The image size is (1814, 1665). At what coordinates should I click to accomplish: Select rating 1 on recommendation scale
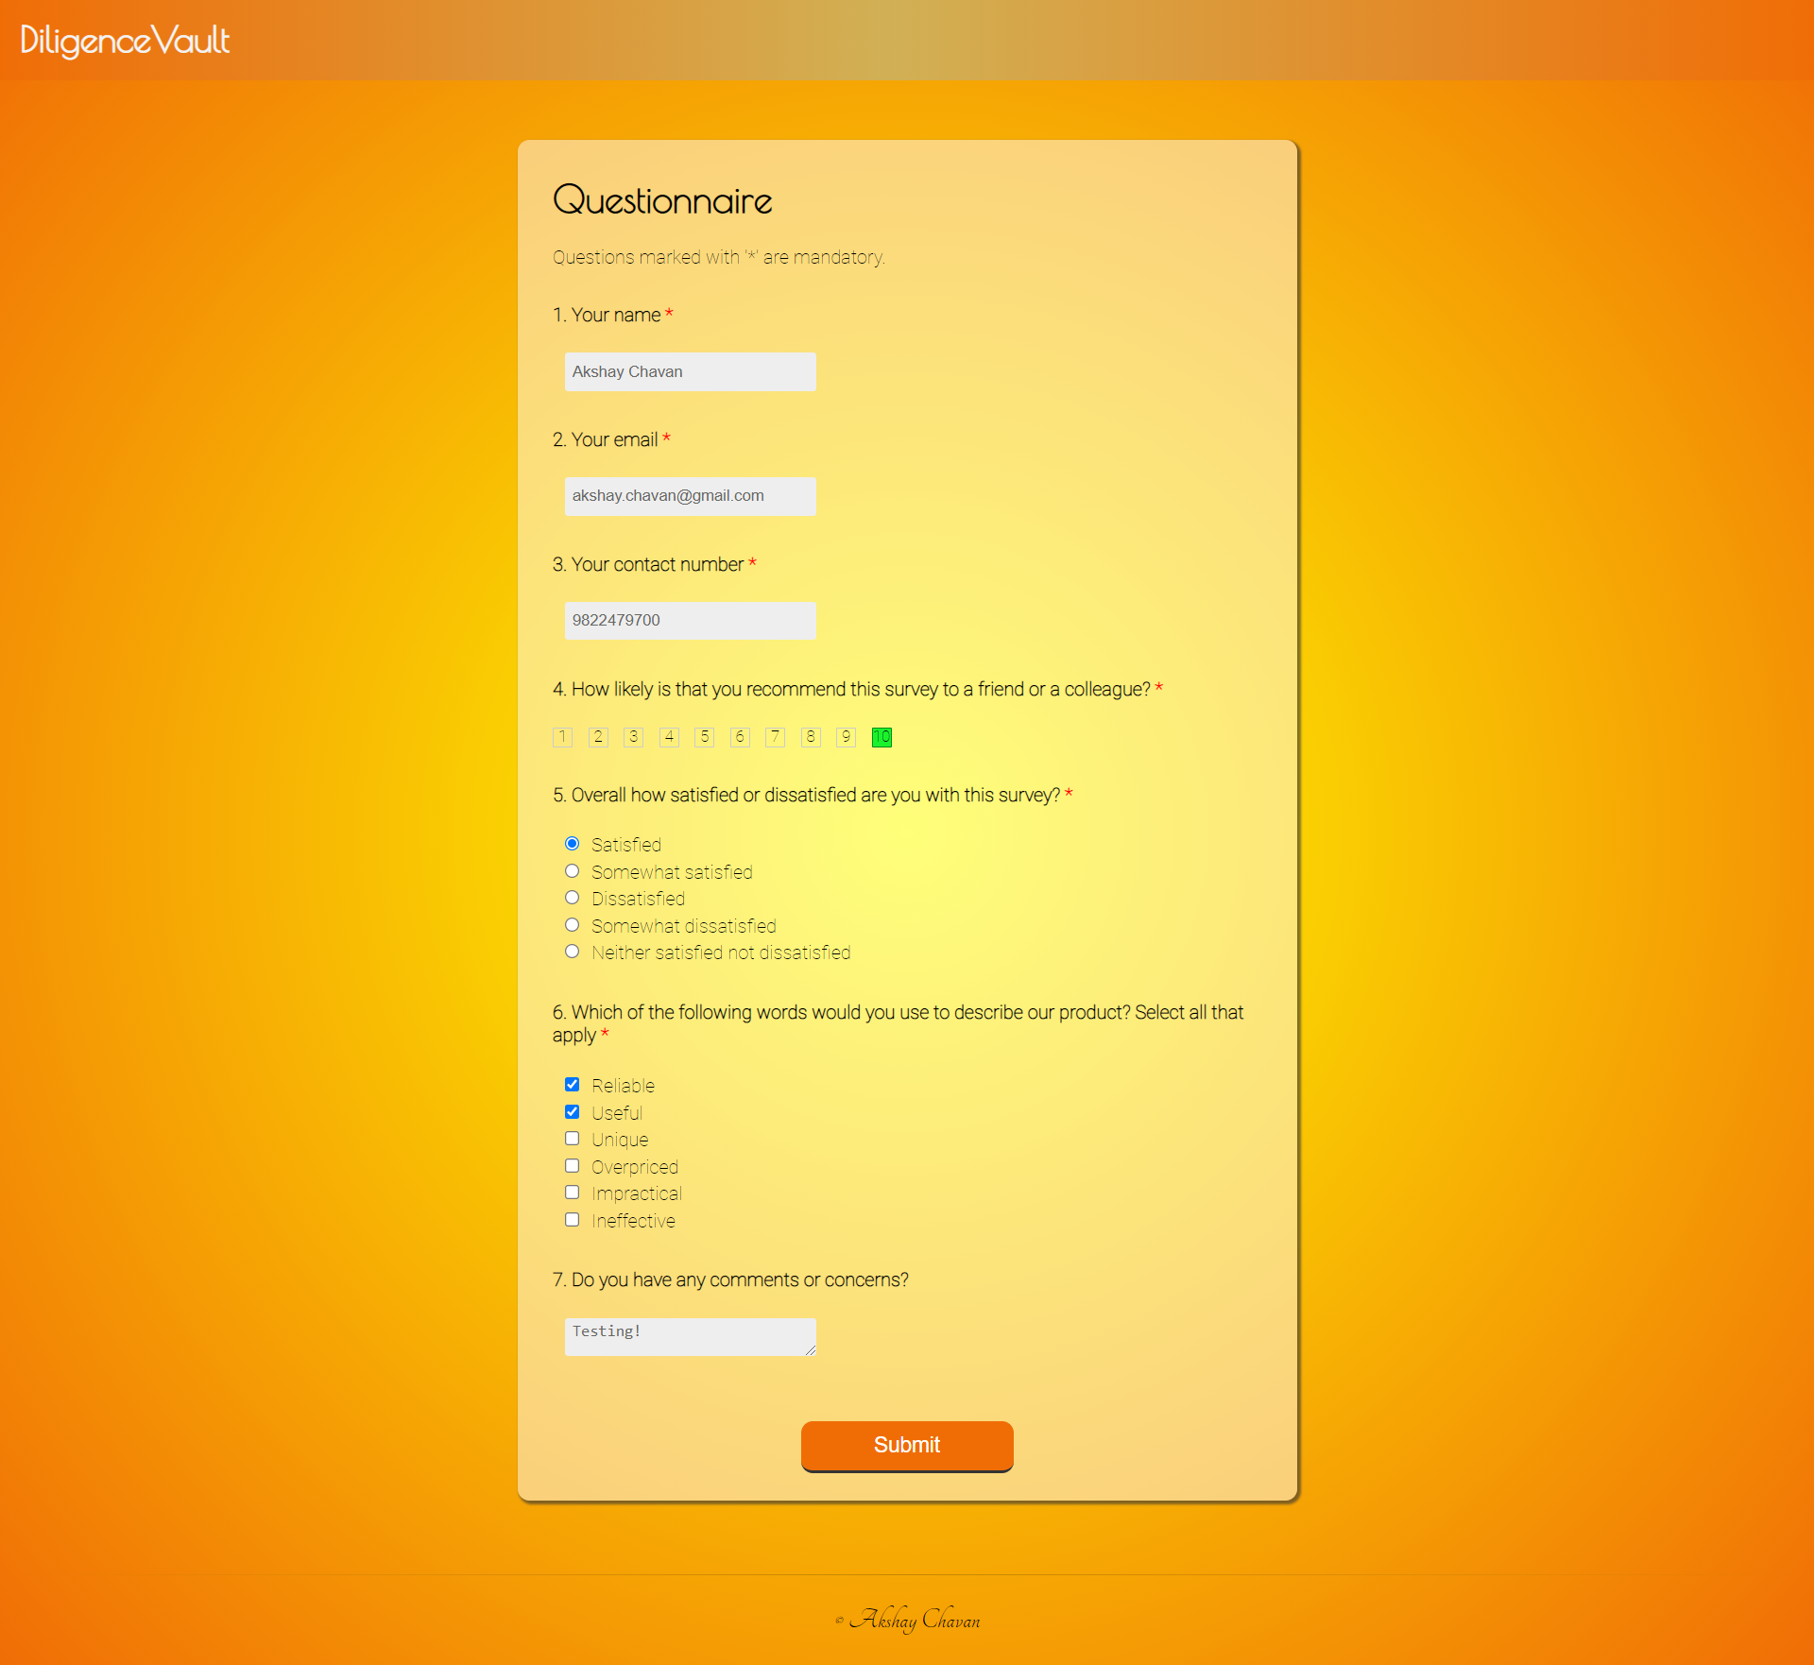[562, 737]
